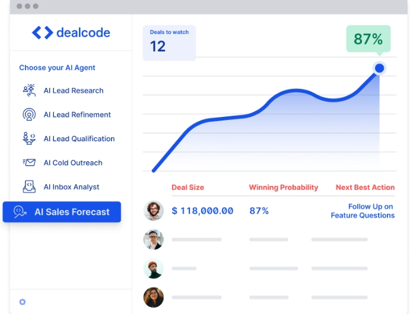Click the long-haired woman's avatar in fourth row
This screenshot has height=314, width=410.
tap(154, 297)
